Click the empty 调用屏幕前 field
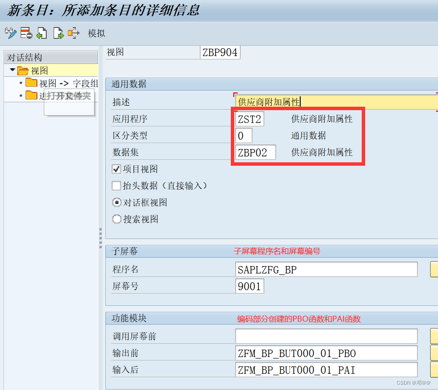This screenshot has height=390, width=438. 326,336
